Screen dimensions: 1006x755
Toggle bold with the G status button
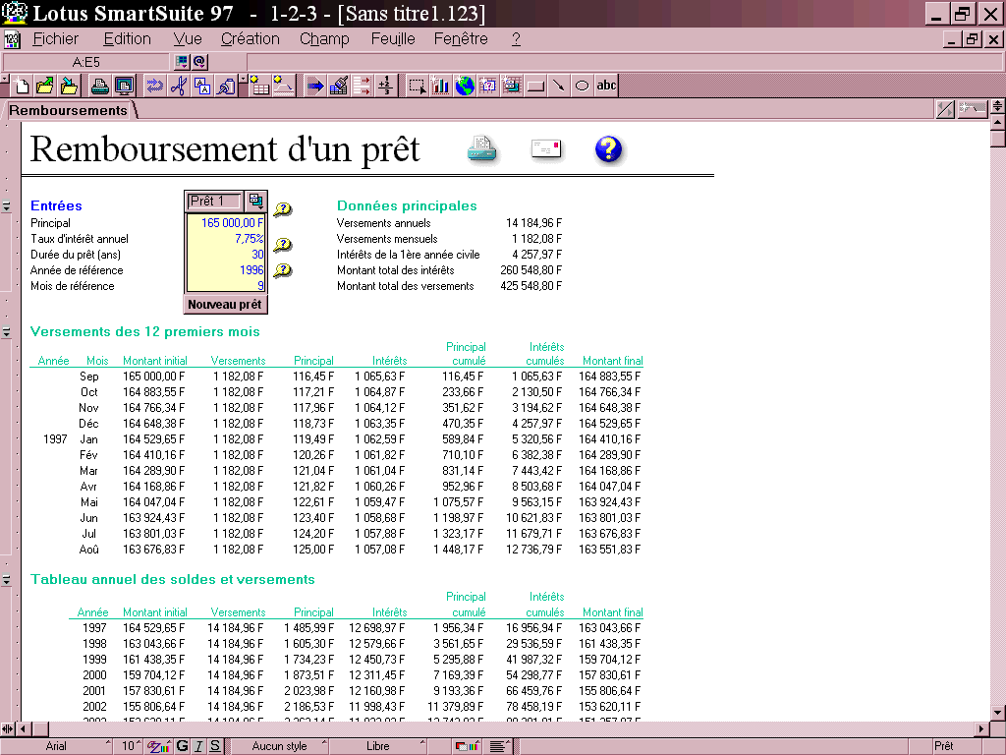[x=182, y=746]
